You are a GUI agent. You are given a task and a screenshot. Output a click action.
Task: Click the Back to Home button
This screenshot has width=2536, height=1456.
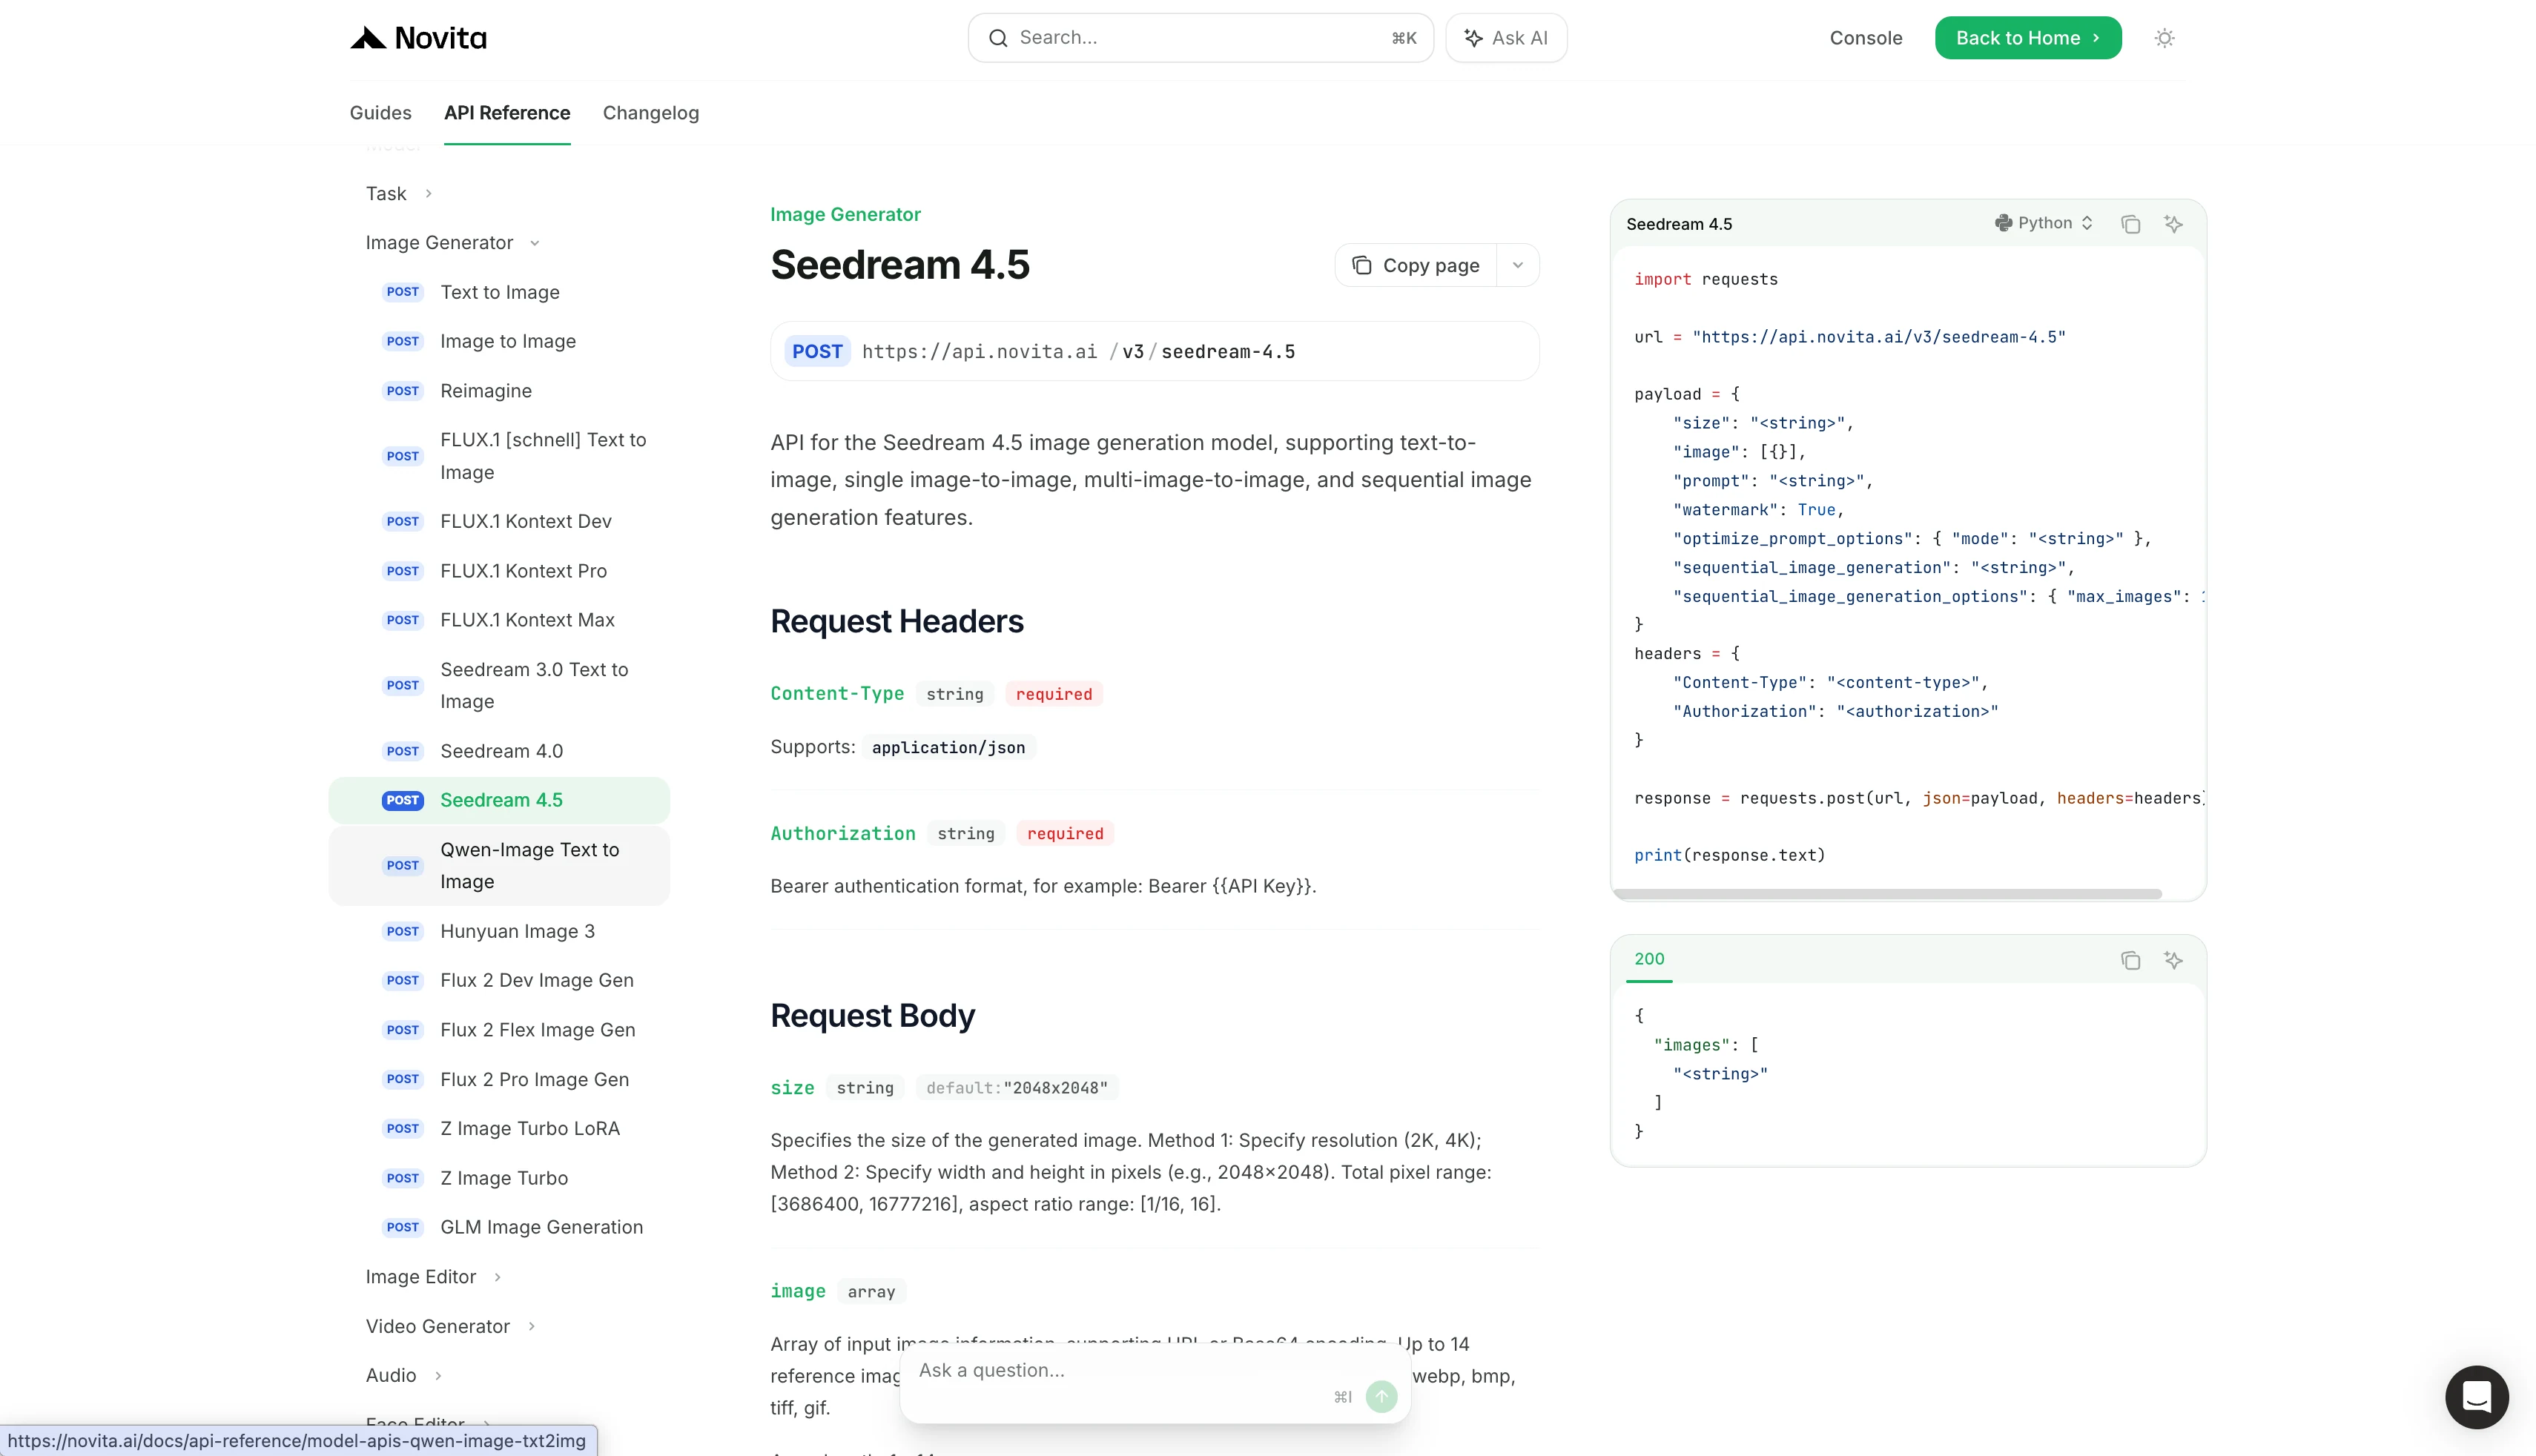2028,38
